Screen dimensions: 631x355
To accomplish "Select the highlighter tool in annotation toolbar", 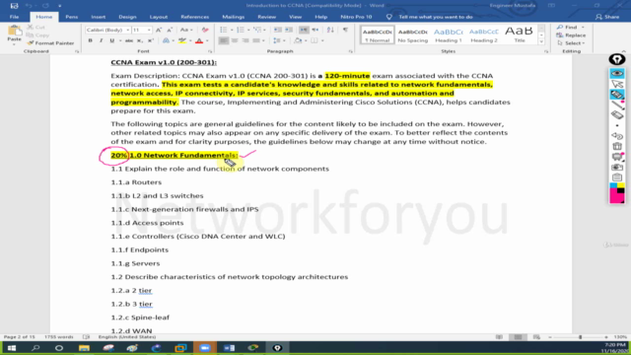I will click(x=617, y=95).
